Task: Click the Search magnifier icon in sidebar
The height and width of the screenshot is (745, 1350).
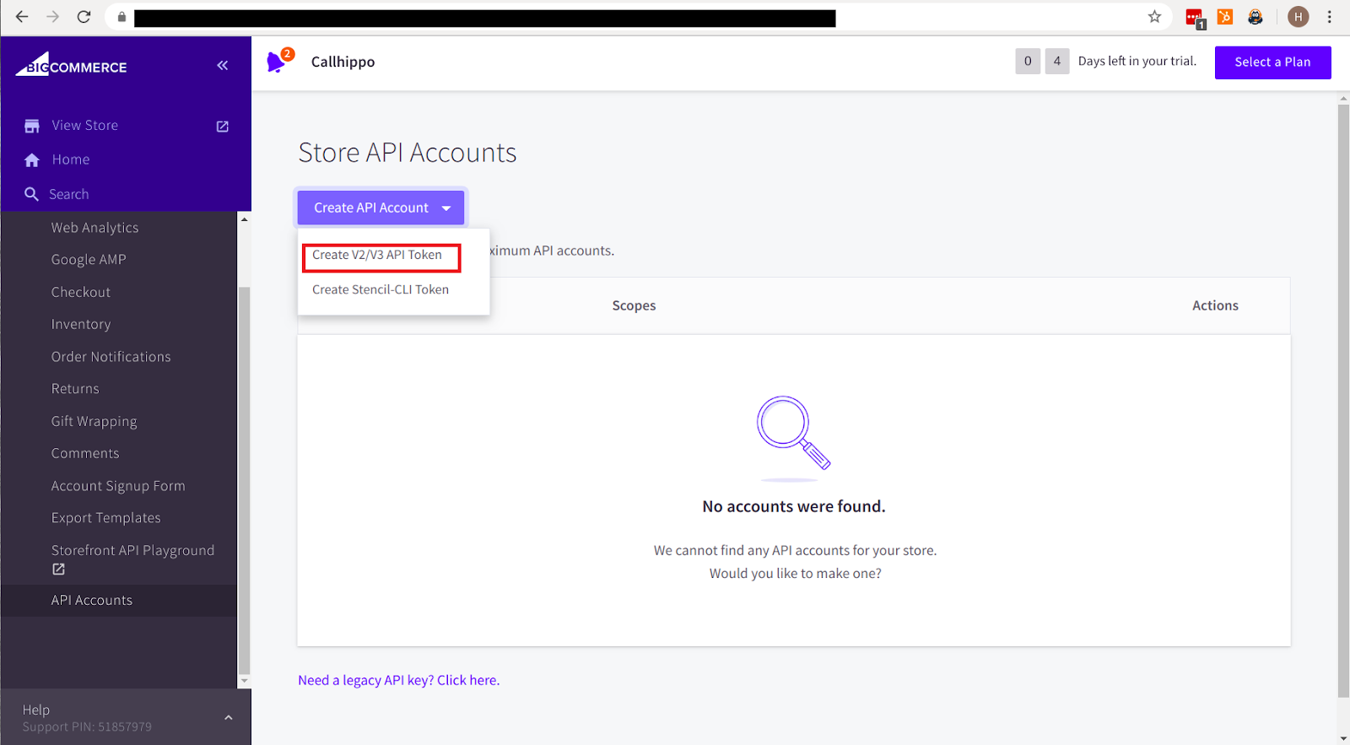Action: 31,194
